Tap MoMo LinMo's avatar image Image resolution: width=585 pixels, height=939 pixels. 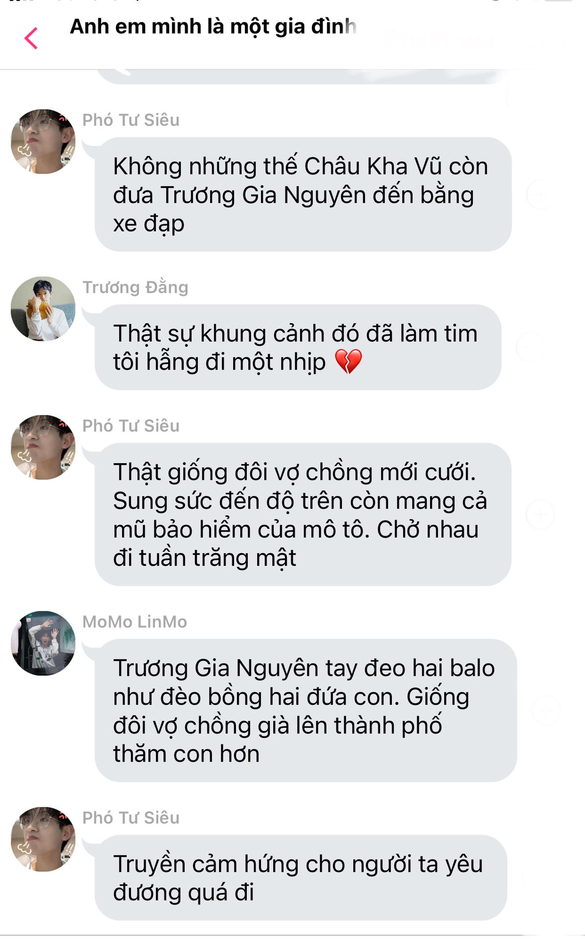(x=43, y=643)
